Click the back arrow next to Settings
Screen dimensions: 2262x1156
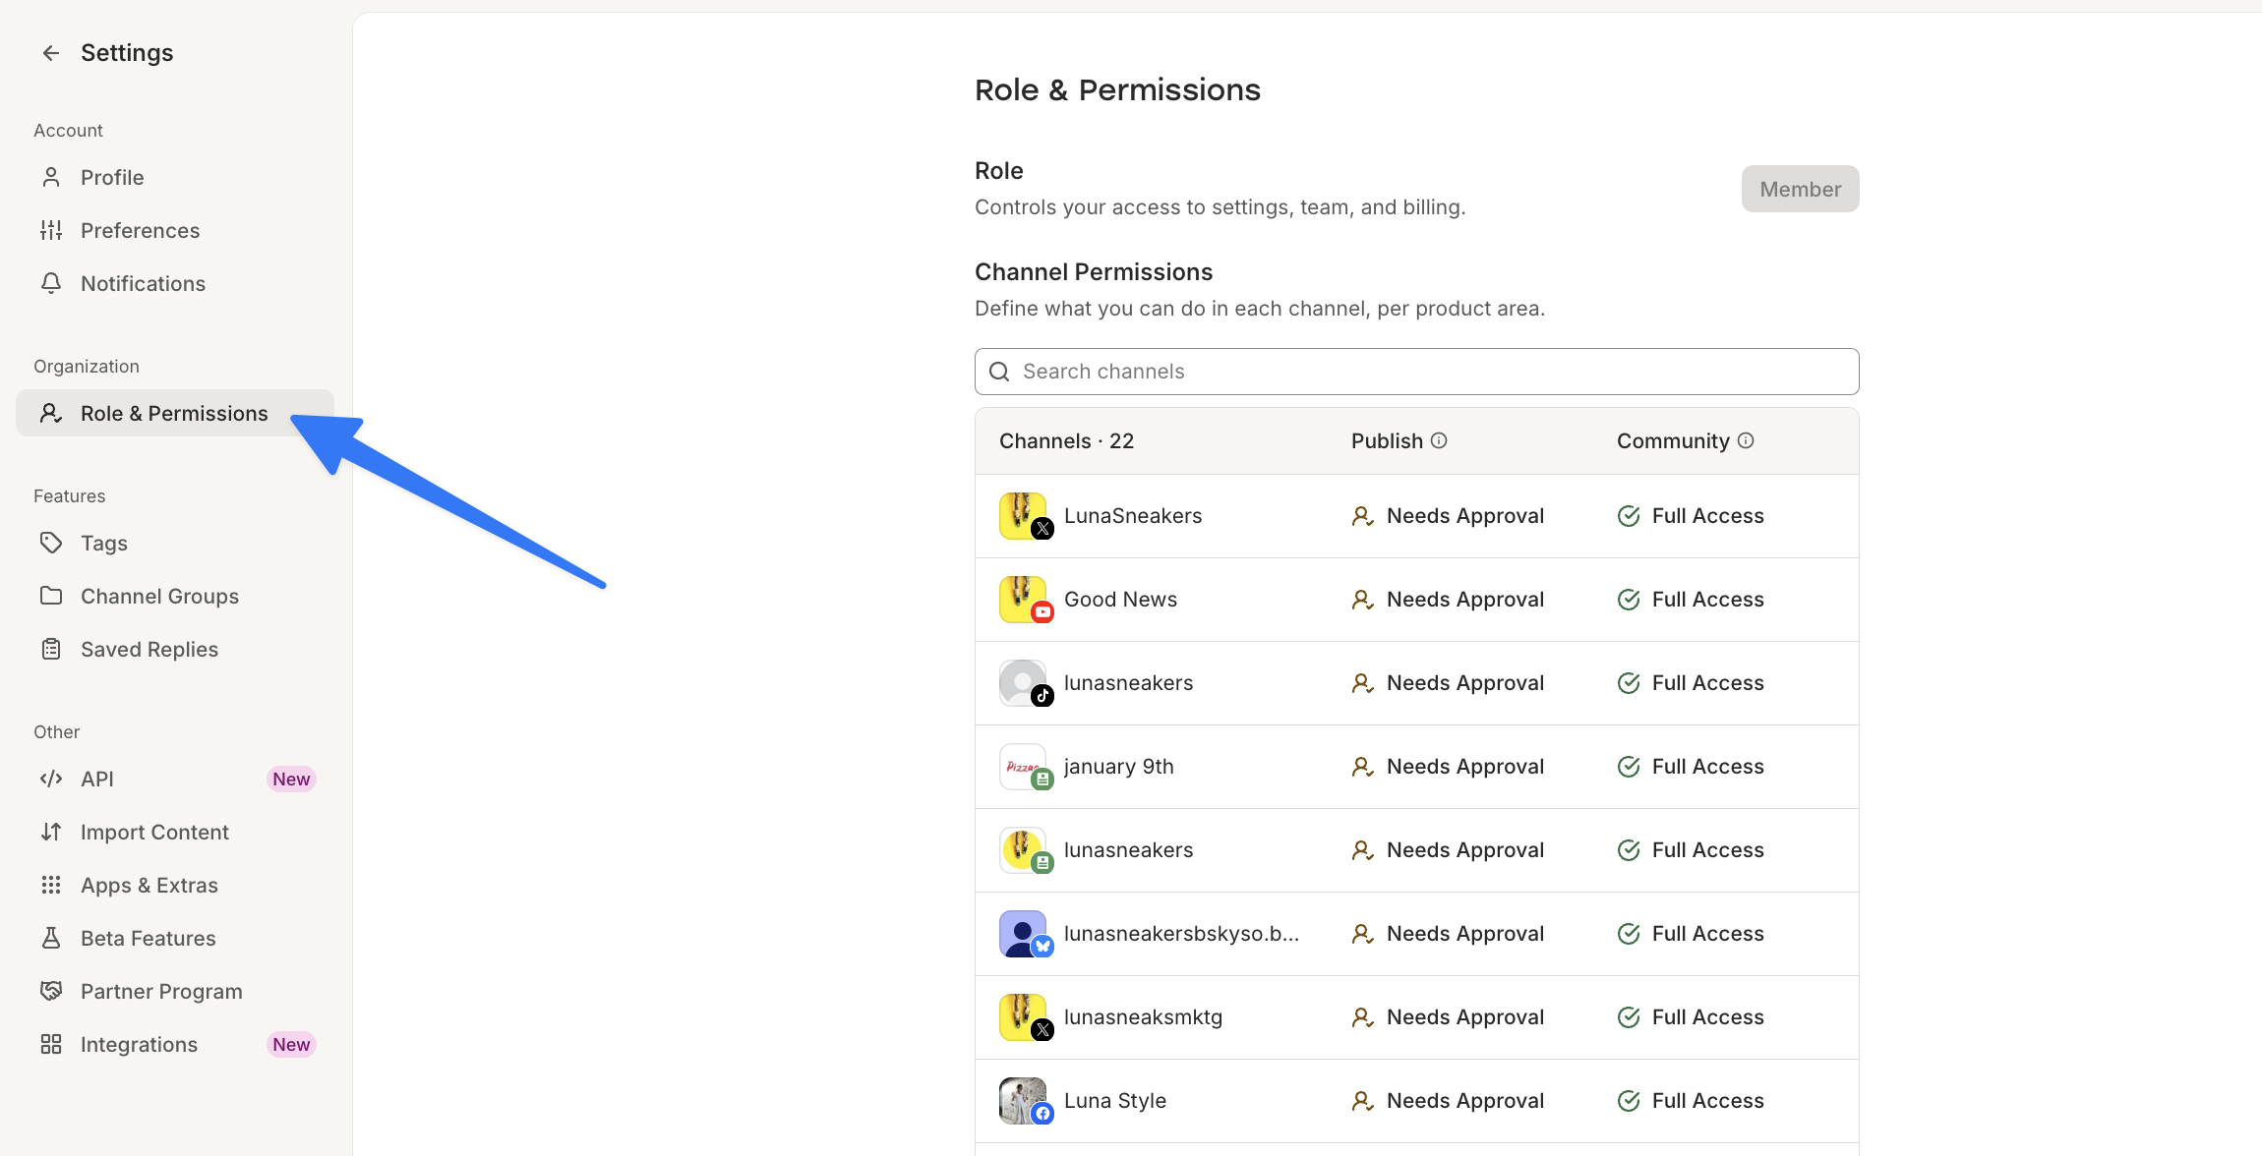pyautogui.click(x=51, y=53)
